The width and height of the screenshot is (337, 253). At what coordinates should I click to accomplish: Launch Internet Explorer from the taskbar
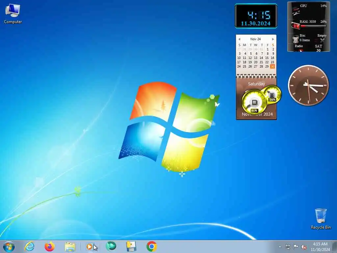click(29, 246)
